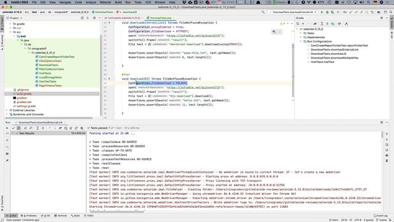Open the Problems tool window button
Viewport: 394px width, 222px height.
pos(29,216)
